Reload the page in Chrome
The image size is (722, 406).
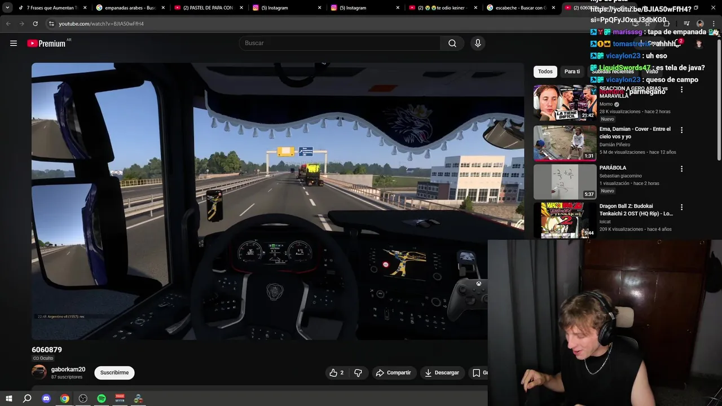click(35, 24)
